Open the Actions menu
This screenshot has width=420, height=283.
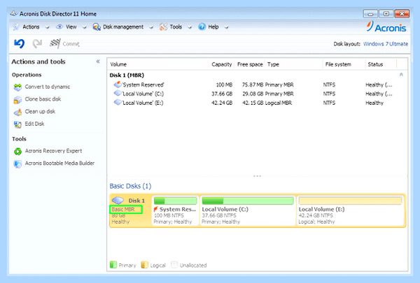tap(31, 27)
